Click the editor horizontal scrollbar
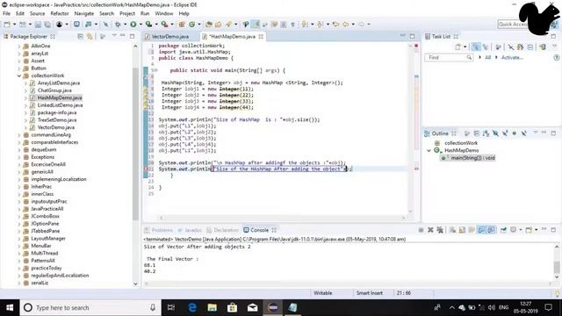Screen dimensions: 562x316 point(283,218)
